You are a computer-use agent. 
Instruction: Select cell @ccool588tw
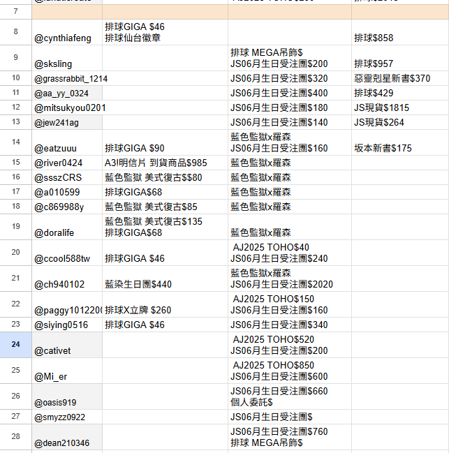point(67,253)
